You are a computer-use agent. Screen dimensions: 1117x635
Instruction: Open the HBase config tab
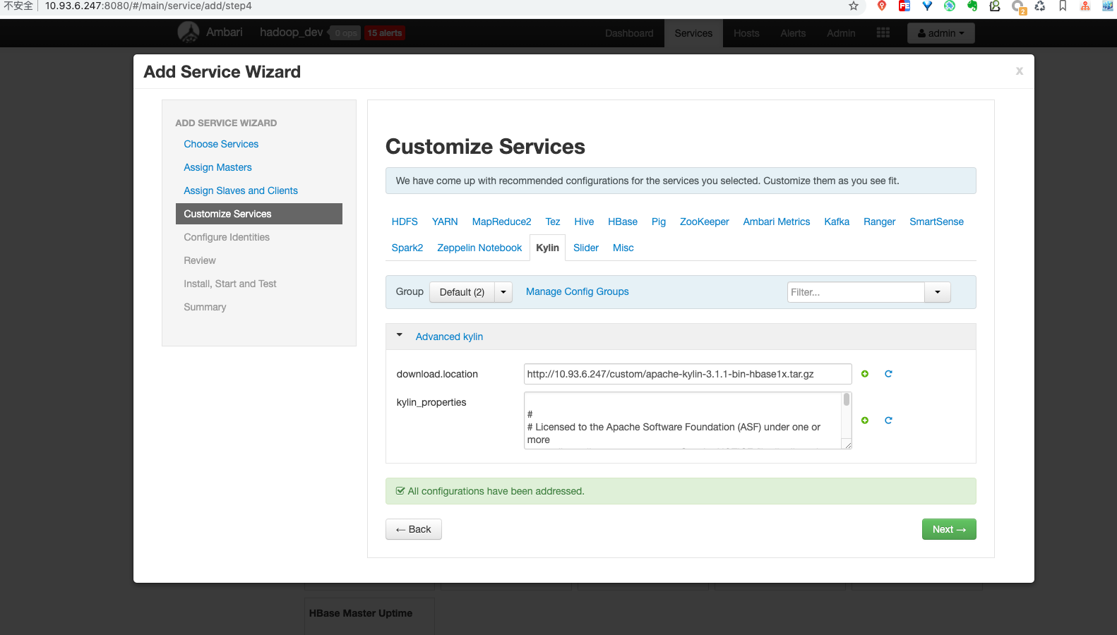(x=623, y=222)
